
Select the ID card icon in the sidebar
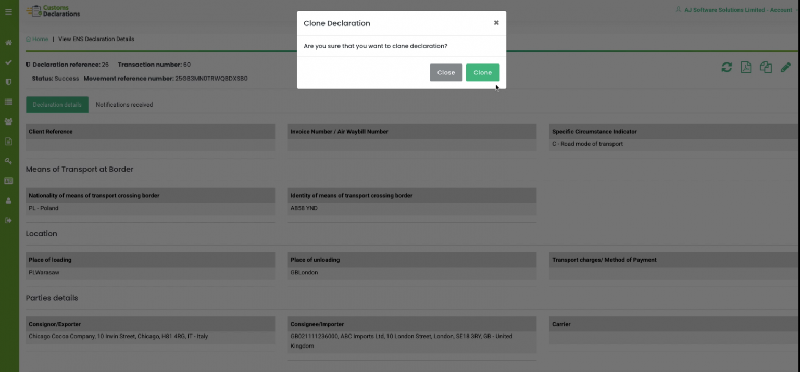pyautogui.click(x=8, y=181)
